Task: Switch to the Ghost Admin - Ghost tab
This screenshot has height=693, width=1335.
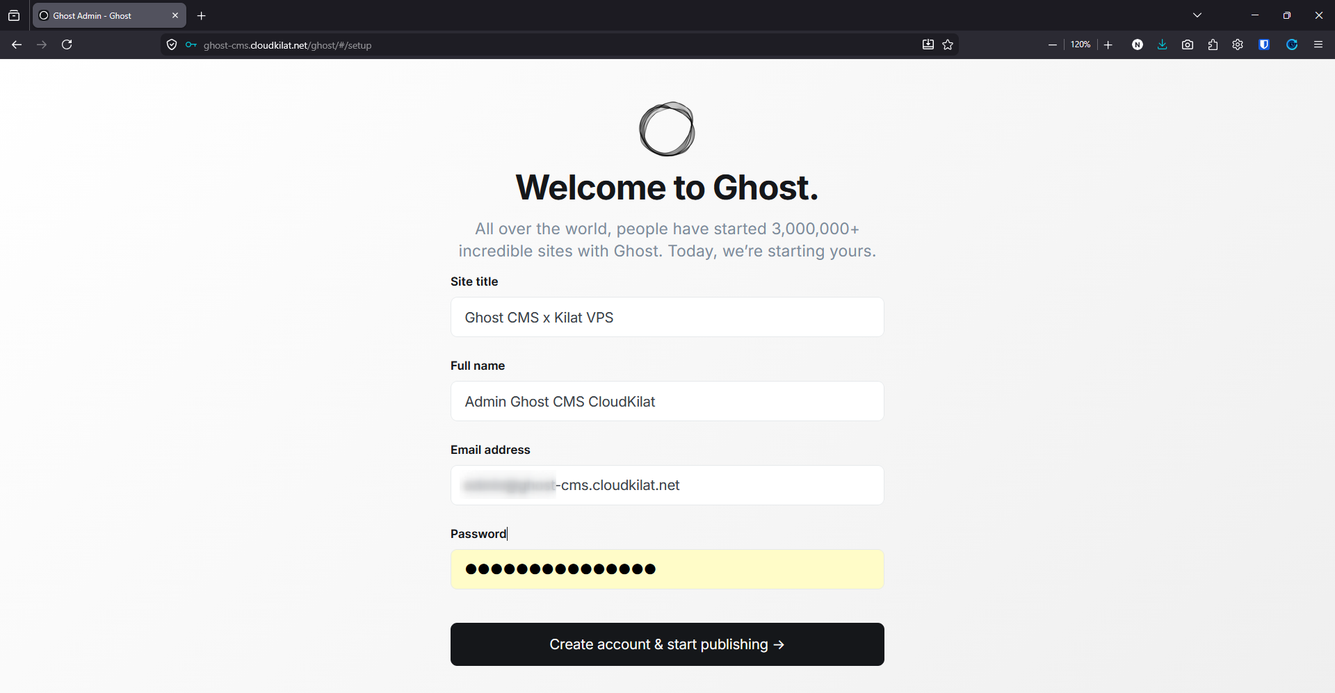Action: point(109,15)
